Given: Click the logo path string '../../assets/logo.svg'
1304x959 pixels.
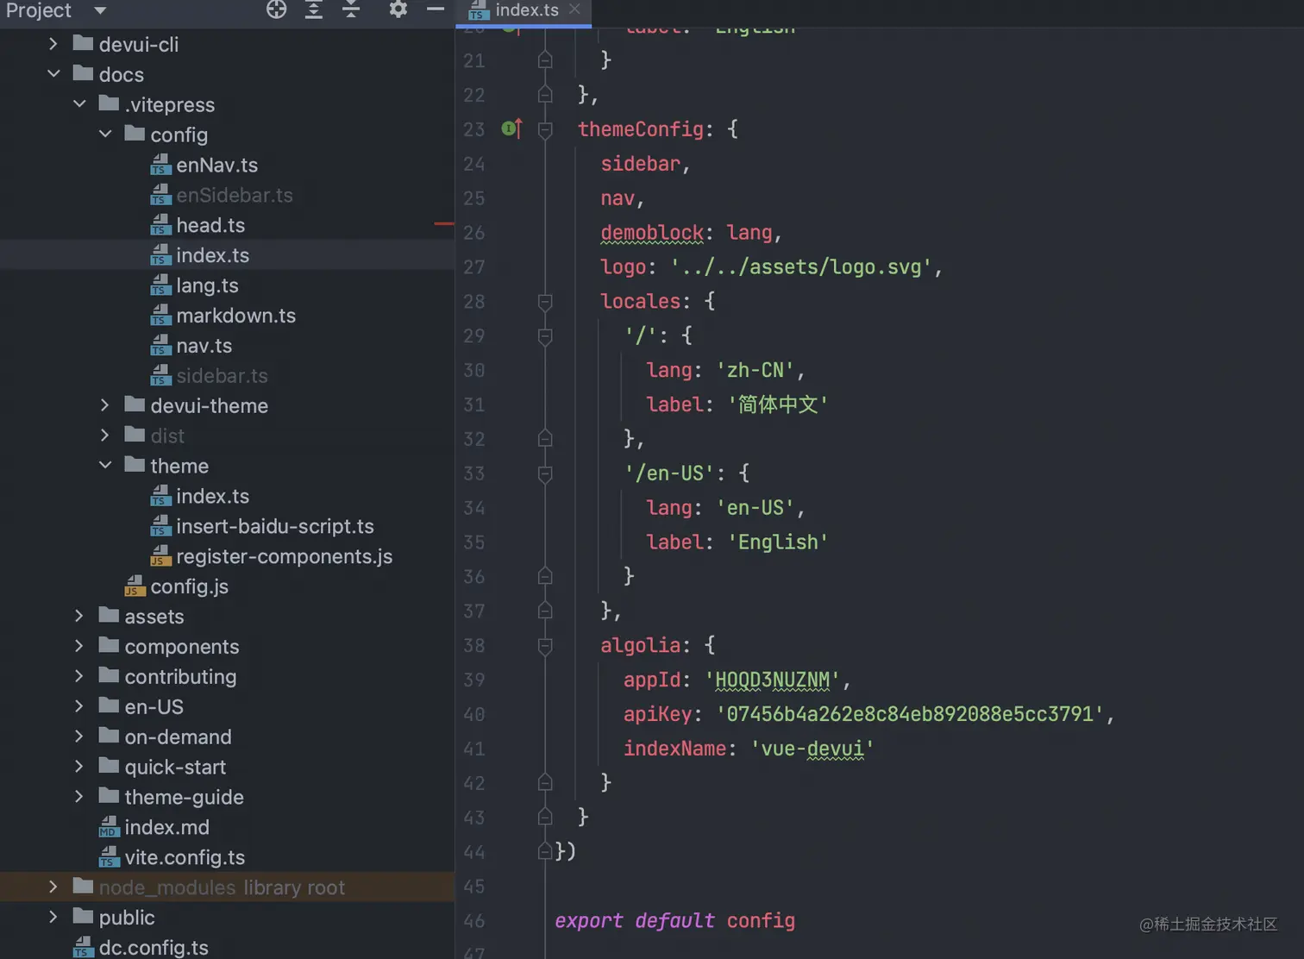Looking at the screenshot, I should click(800, 267).
